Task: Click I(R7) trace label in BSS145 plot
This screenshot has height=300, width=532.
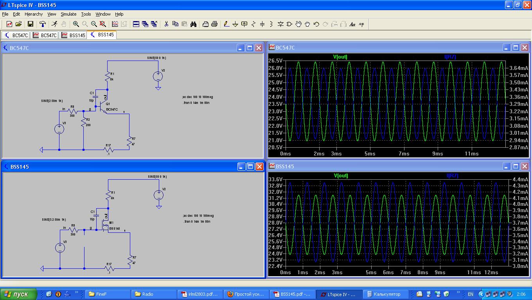Action: tap(452, 176)
